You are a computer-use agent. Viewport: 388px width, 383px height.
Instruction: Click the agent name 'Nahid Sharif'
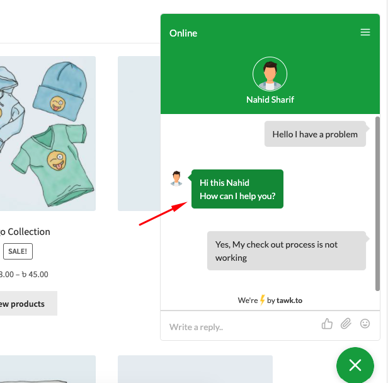[270, 100]
